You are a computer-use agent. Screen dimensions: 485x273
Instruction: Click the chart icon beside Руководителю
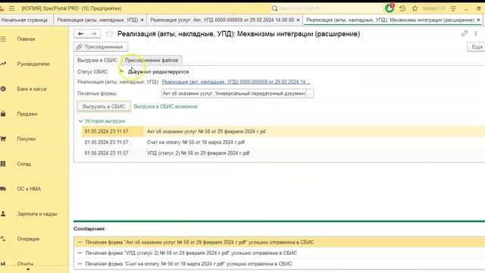(x=3, y=64)
